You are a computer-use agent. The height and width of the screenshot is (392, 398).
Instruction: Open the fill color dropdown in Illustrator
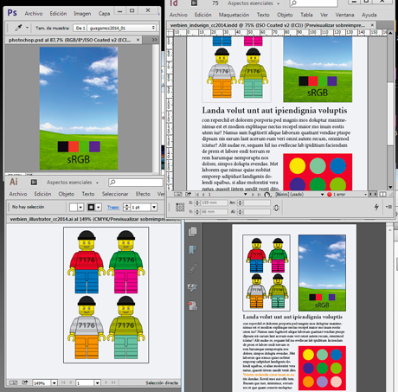pyautogui.click(x=80, y=207)
